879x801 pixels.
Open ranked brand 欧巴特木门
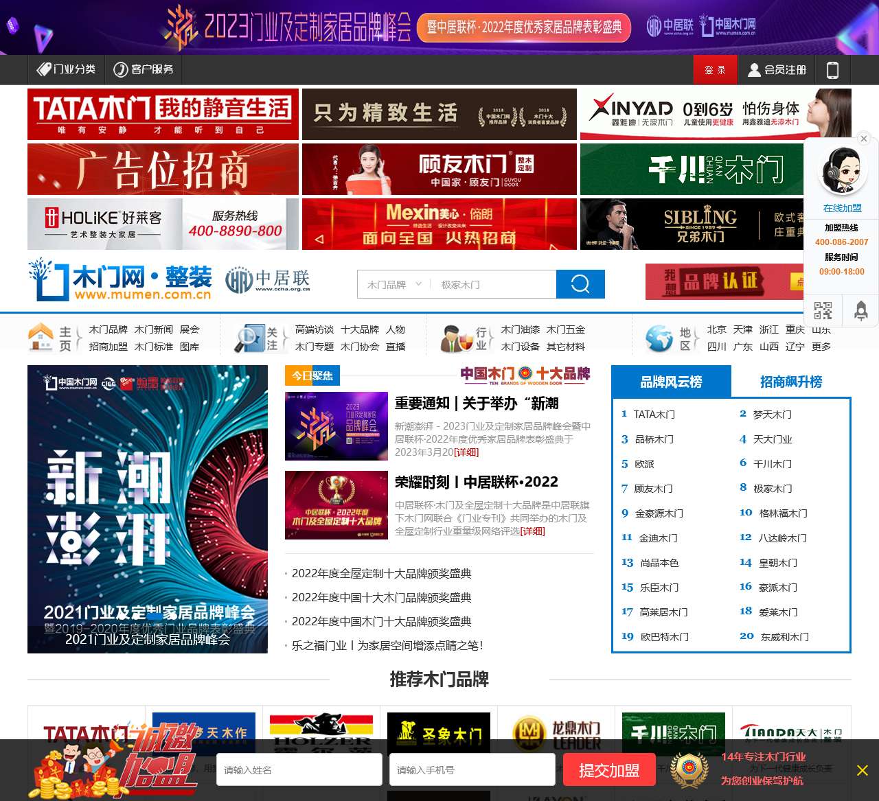665,637
